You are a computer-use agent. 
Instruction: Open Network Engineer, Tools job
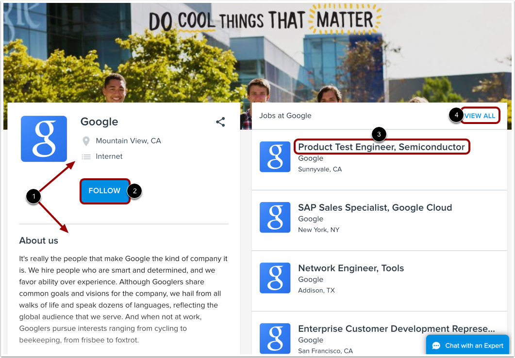point(351,268)
